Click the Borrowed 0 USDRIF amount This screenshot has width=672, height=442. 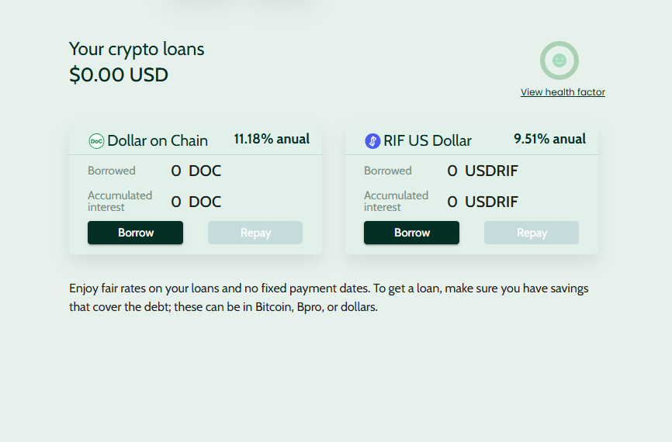[x=483, y=171]
